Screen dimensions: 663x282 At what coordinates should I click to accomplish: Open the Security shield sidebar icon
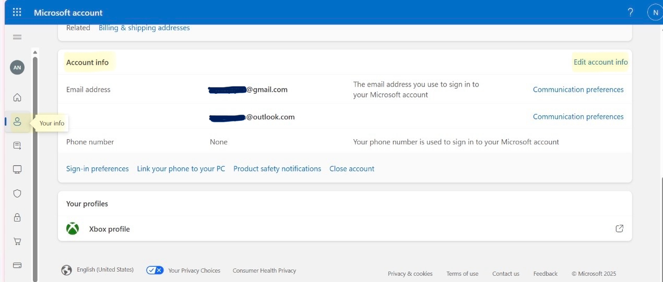click(17, 193)
